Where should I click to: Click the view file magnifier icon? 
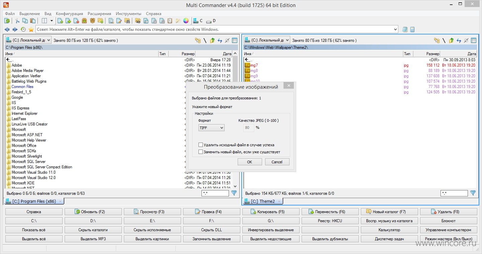(x=111, y=21)
